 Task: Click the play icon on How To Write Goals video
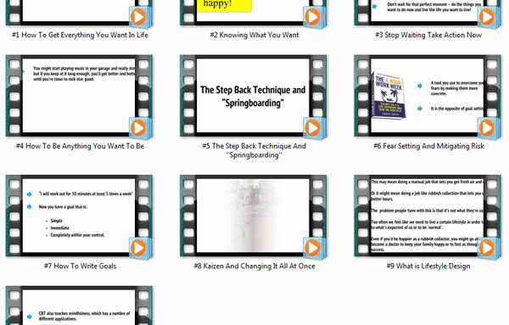pyautogui.click(x=138, y=248)
